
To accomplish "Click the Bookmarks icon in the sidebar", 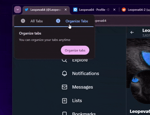I will pos(64,114).
